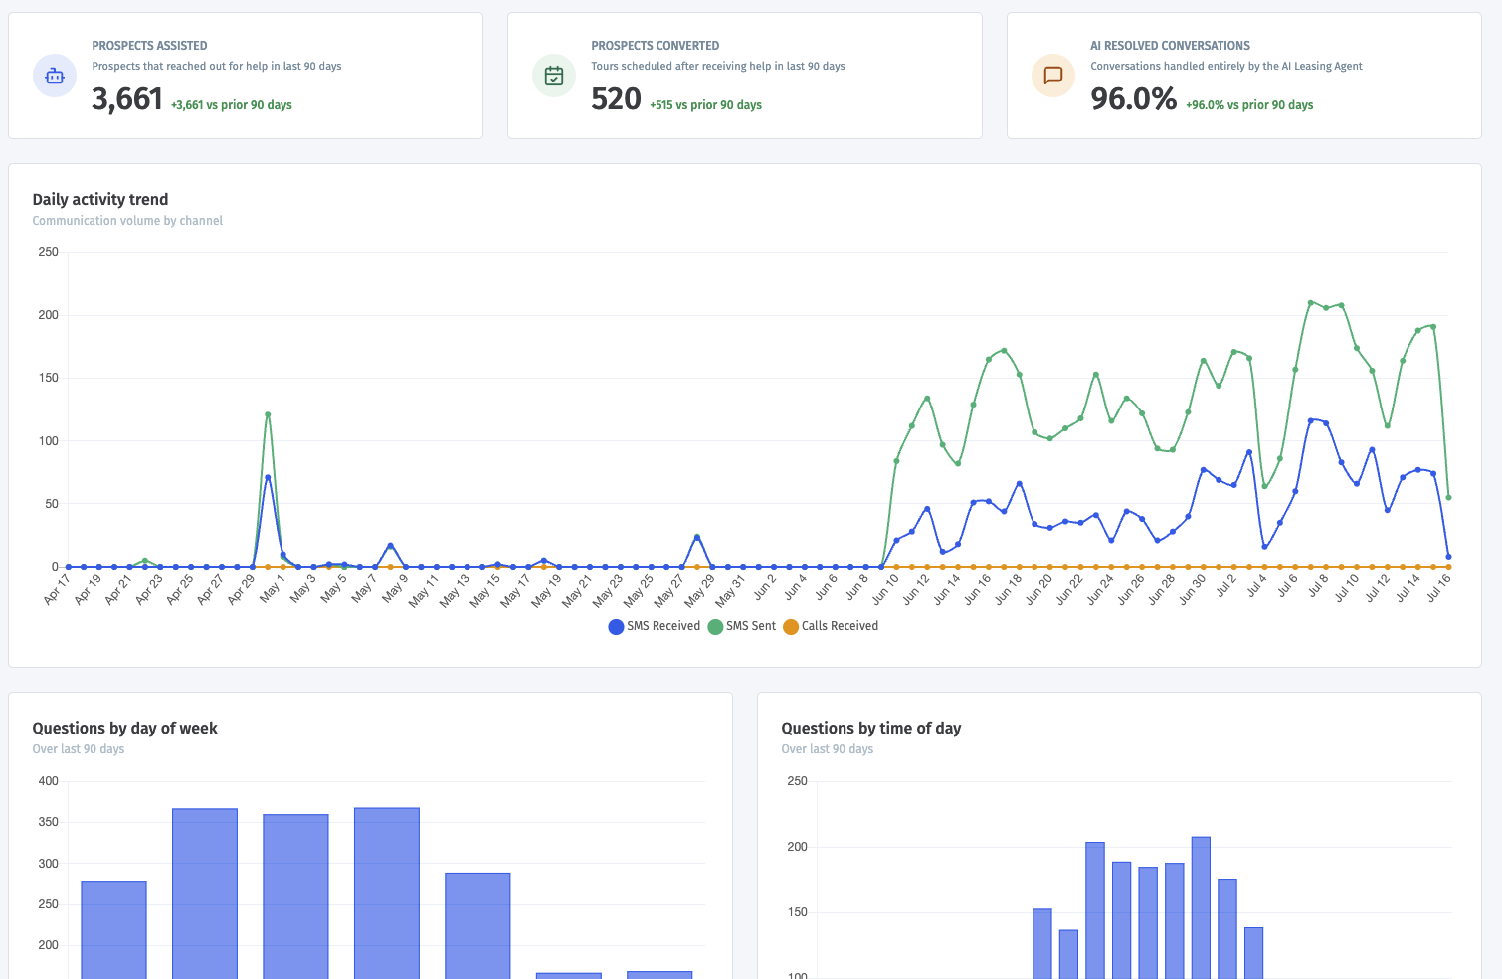Click the chat bubble icon for AI Resolved Conversations
The image size is (1502, 979).
point(1053,76)
